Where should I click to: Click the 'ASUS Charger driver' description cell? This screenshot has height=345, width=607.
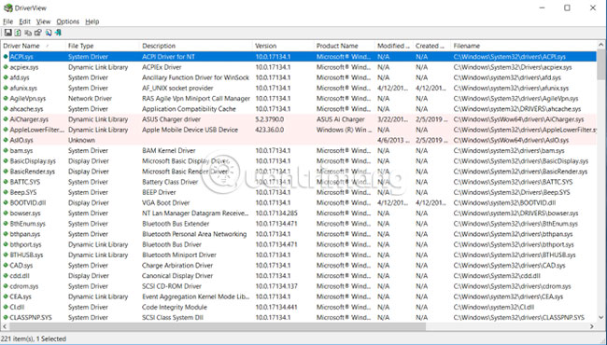[171, 119]
